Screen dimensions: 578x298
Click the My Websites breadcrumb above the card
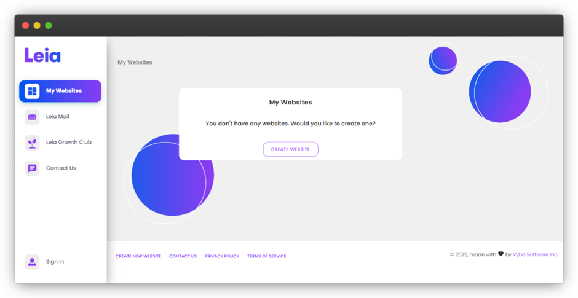[135, 63]
